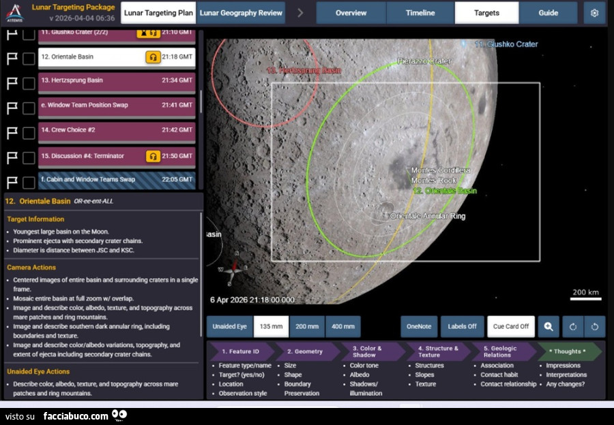Toggle the Cue Card Off button
The width and height of the screenshot is (614, 425).
pos(510,326)
